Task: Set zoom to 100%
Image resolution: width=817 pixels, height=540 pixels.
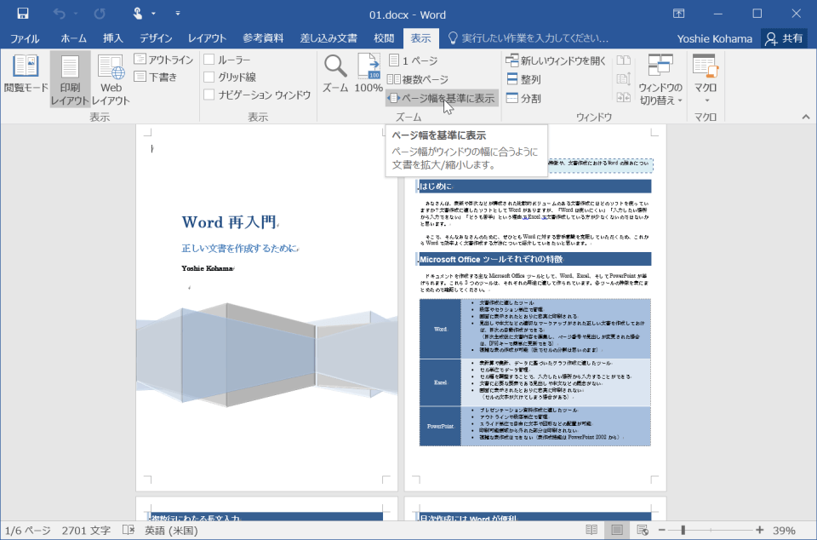Action: [369, 74]
